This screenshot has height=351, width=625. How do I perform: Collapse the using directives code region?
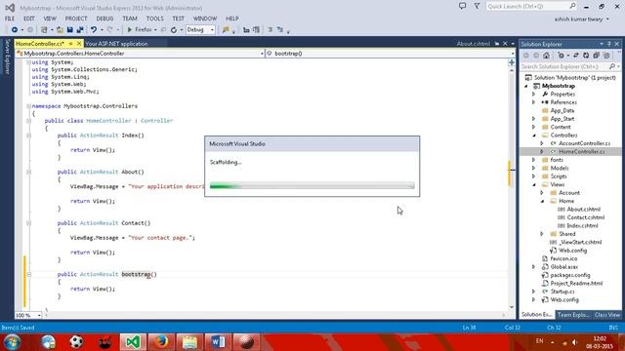coord(28,62)
